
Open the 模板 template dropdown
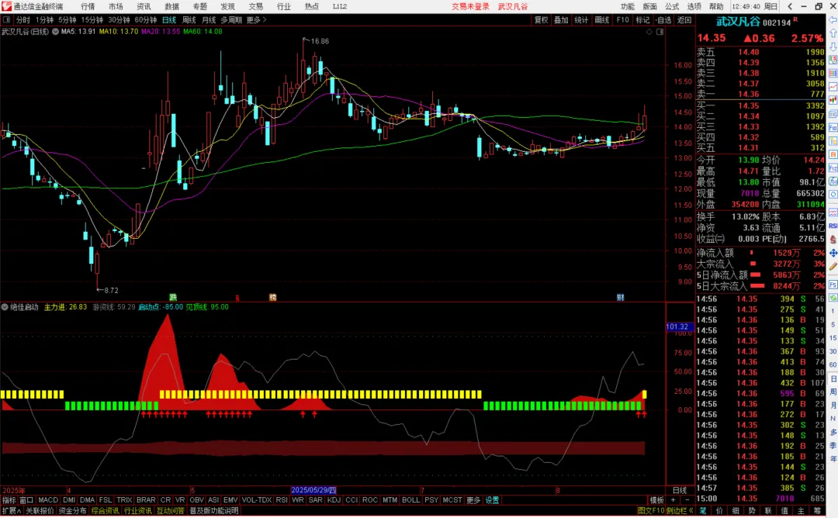click(656, 500)
